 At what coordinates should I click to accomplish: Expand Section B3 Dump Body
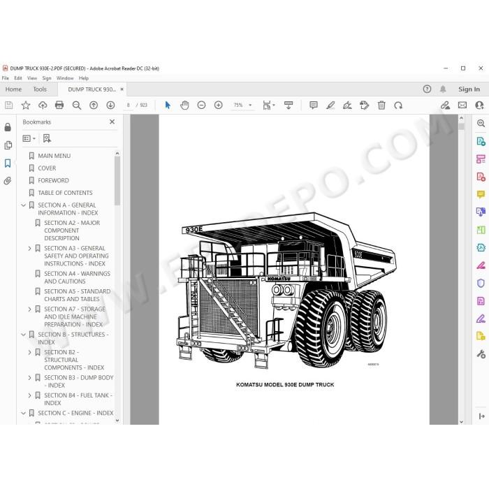coord(29,378)
